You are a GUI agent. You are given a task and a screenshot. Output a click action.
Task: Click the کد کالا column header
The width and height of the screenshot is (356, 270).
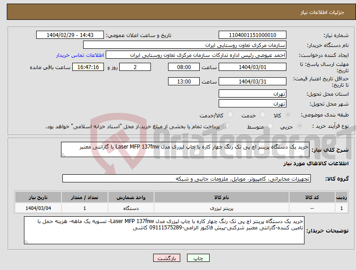(312, 197)
